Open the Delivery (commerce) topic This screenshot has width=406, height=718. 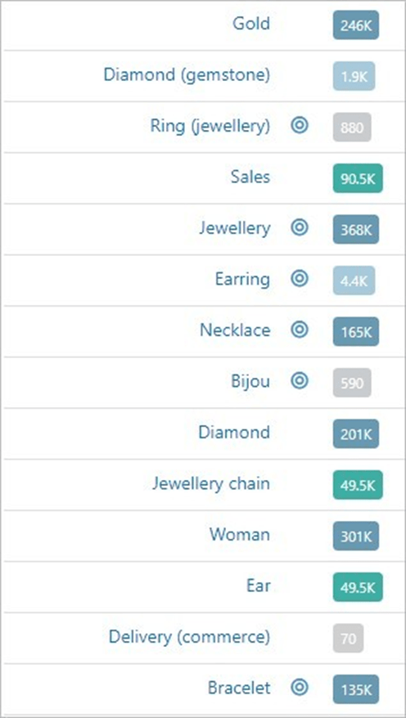tap(189, 636)
